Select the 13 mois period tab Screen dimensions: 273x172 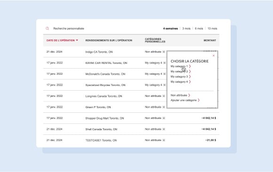pyautogui.click(x=212, y=28)
